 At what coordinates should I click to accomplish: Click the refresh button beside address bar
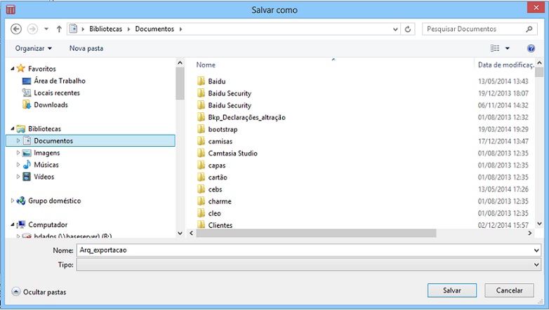(x=409, y=29)
